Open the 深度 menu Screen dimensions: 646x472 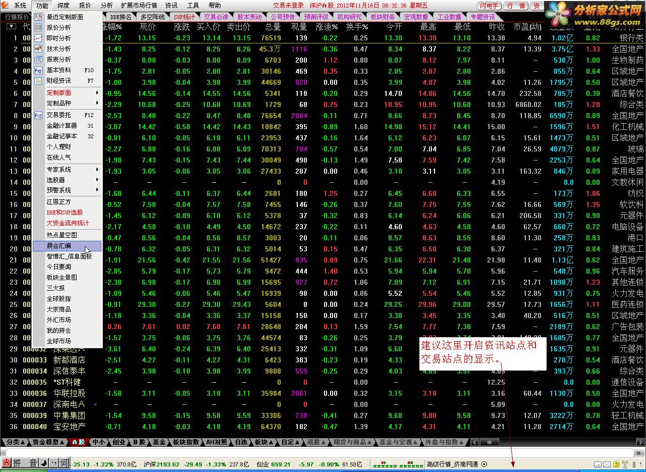63,6
